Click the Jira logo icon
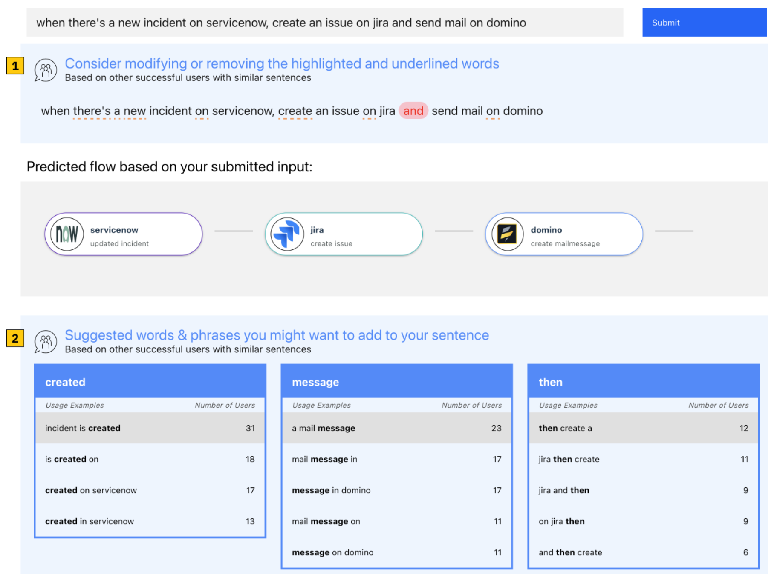 pos(287,234)
